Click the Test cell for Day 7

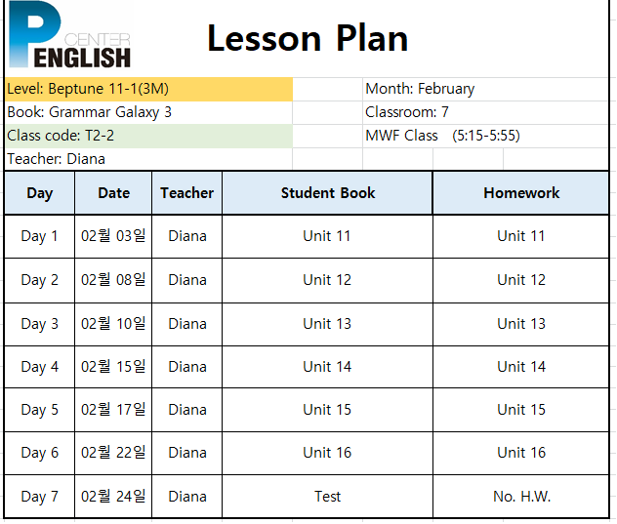tap(327, 497)
